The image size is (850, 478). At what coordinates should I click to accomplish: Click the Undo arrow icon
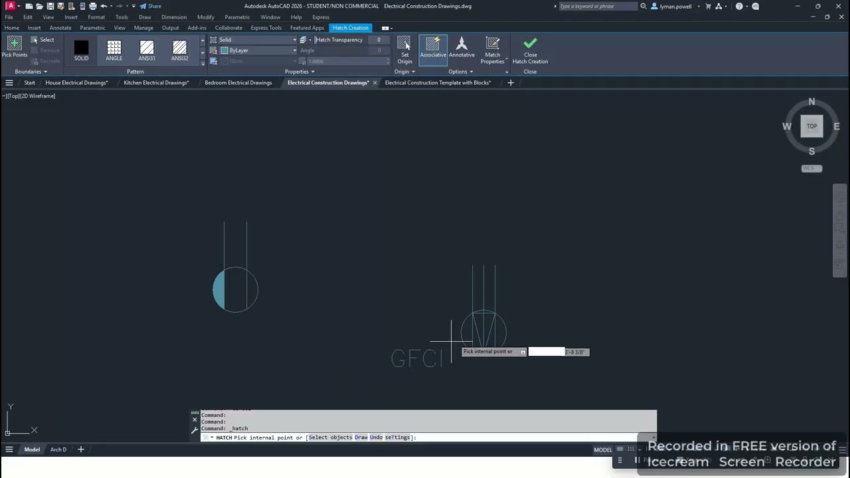(x=104, y=6)
